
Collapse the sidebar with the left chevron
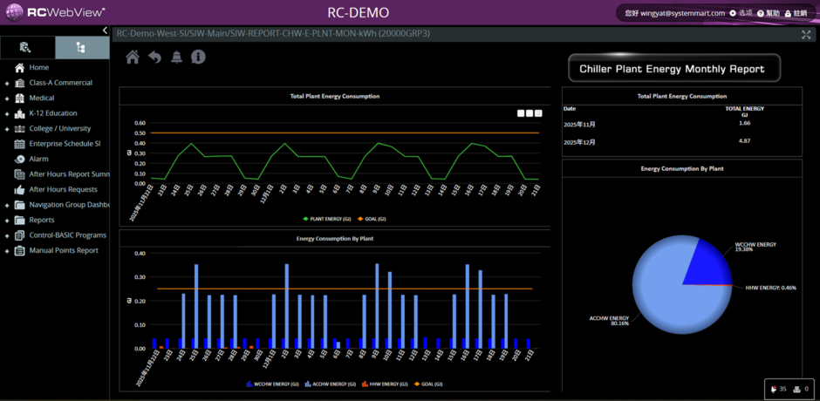click(105, 31)
